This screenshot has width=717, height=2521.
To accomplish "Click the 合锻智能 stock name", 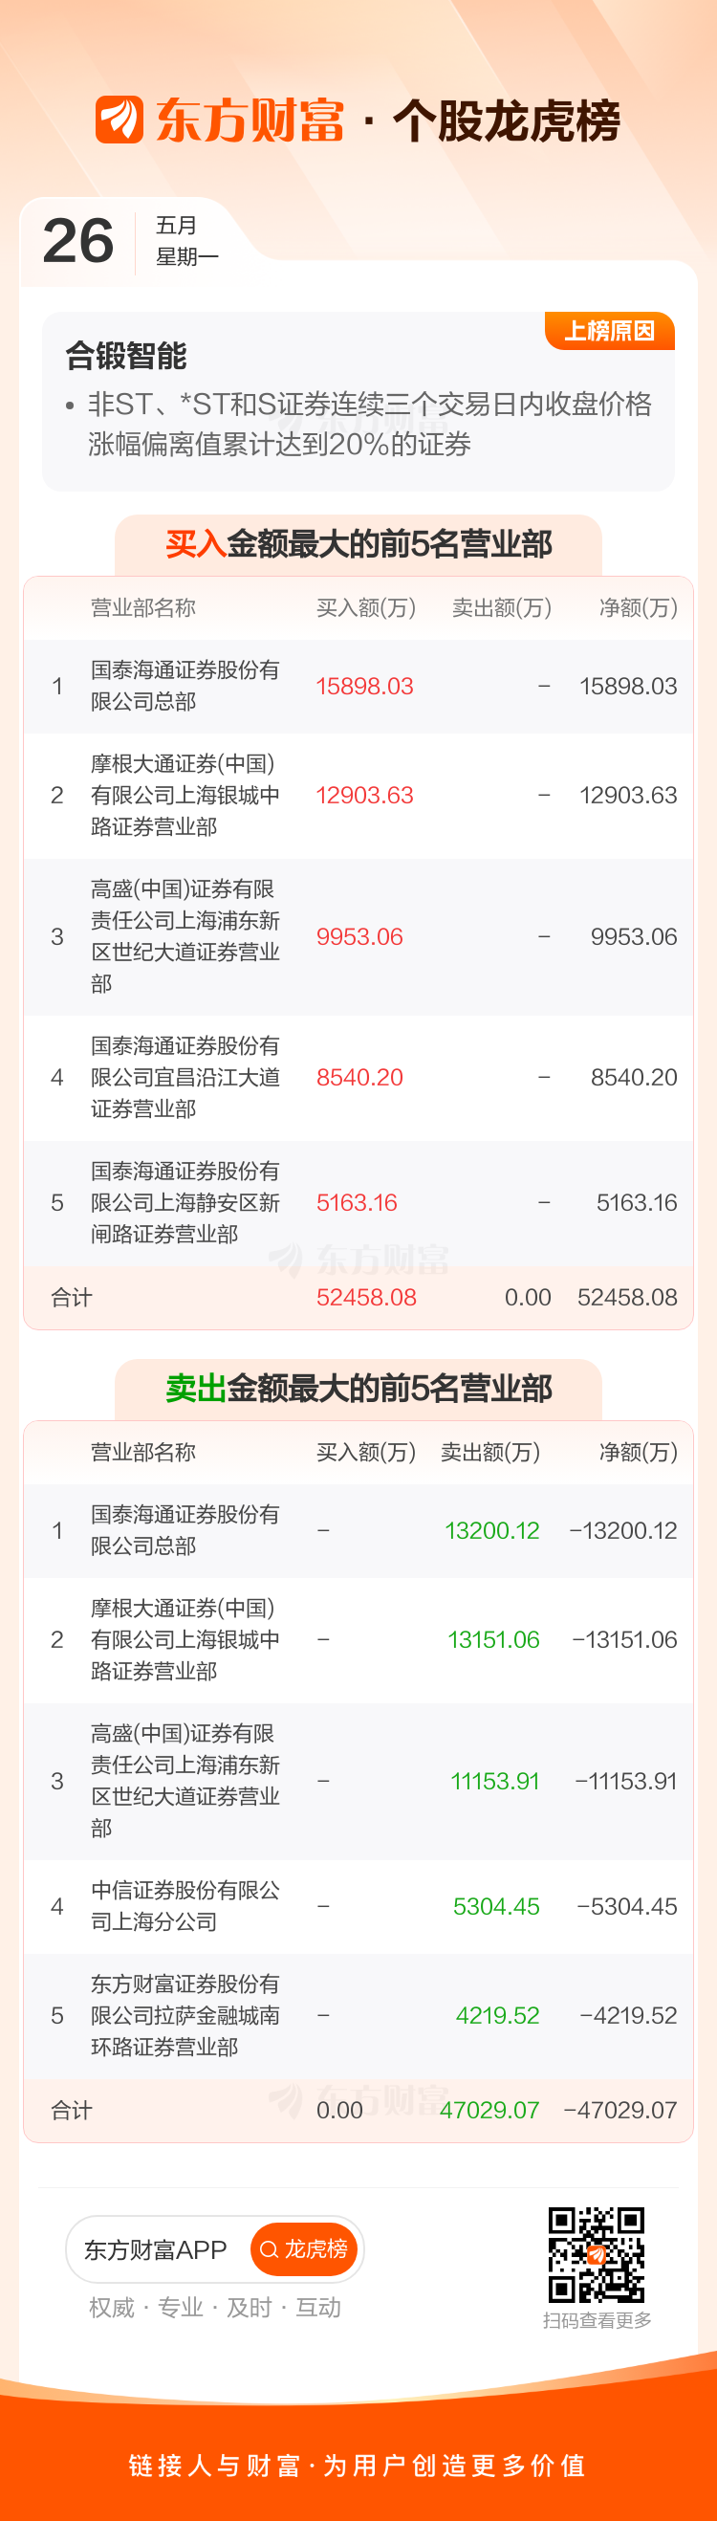I will click(126, 355).
